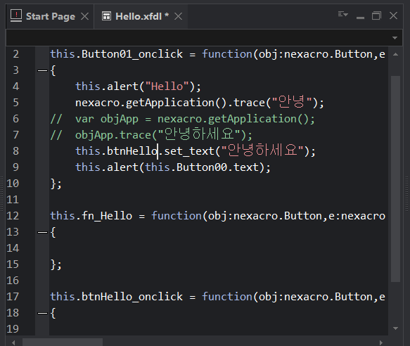
Task: Collapse the code block at line 13
Action: 42,232
